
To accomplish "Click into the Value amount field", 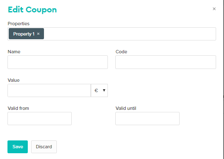I will (x=49, y=90).
